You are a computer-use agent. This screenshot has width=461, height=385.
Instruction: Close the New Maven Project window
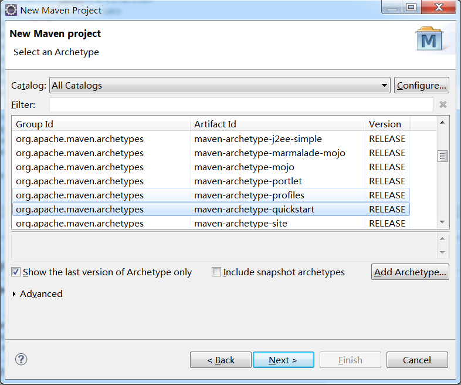pos(439,7)
